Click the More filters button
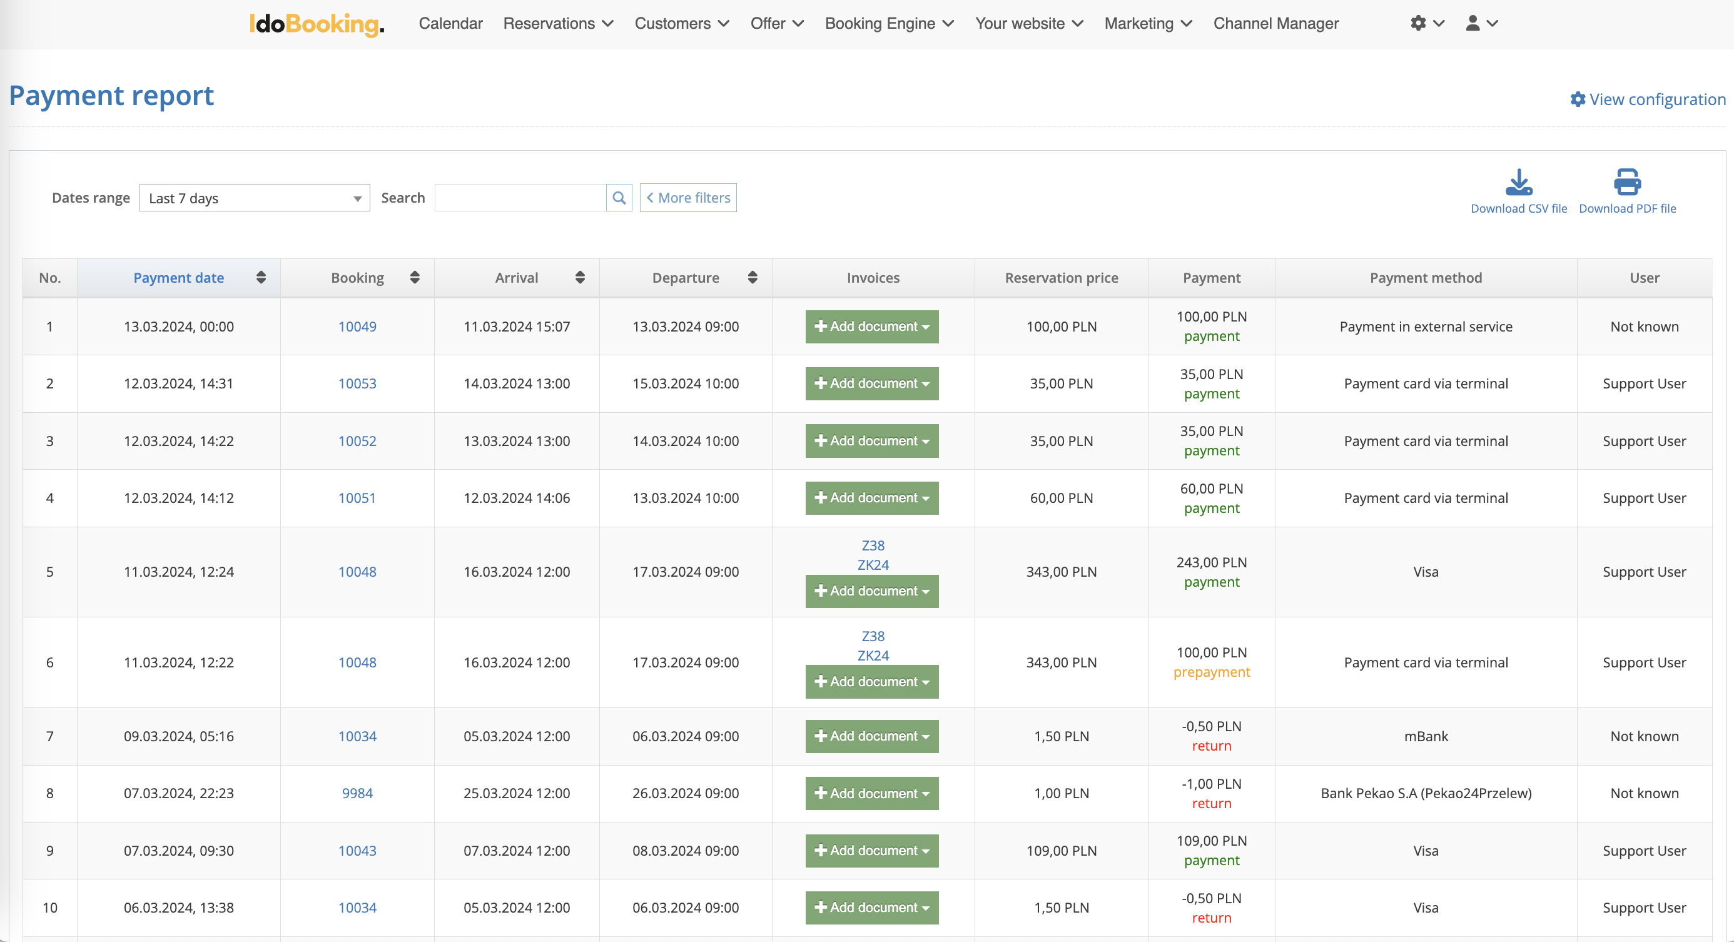This screenshot has width=1734, height=942. click(x=687, y=198)
